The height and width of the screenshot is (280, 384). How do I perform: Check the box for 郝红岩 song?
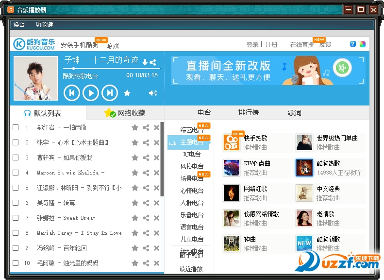(16, 127)
